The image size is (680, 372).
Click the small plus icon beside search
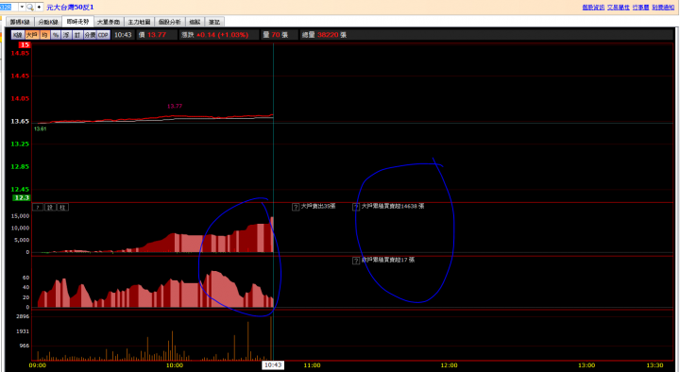click(39, 7)
